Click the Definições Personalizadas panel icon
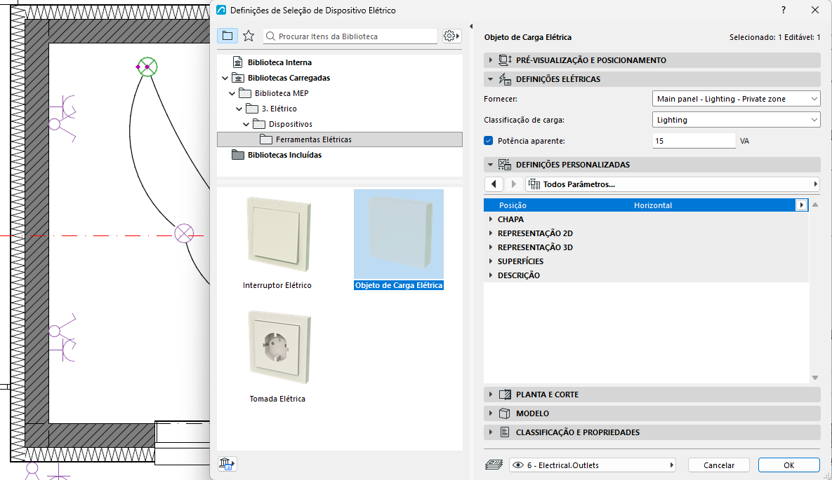The height and width of the screenshot is (480, 832). [x=505, y=165]
